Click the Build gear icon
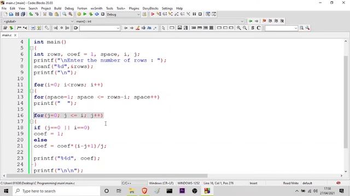Viewport: 350px width, 196px height. point(79,14)
